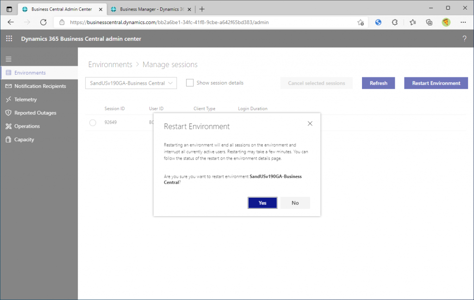Click the User ID column header
The height and width of the screenshot is (300, 474).
156,109
